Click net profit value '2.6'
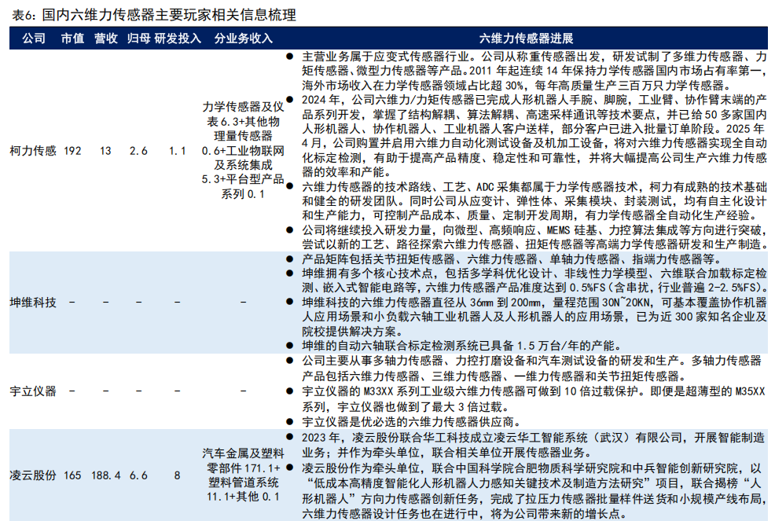Viewport: 775px width, 521px height. (138, 151)
